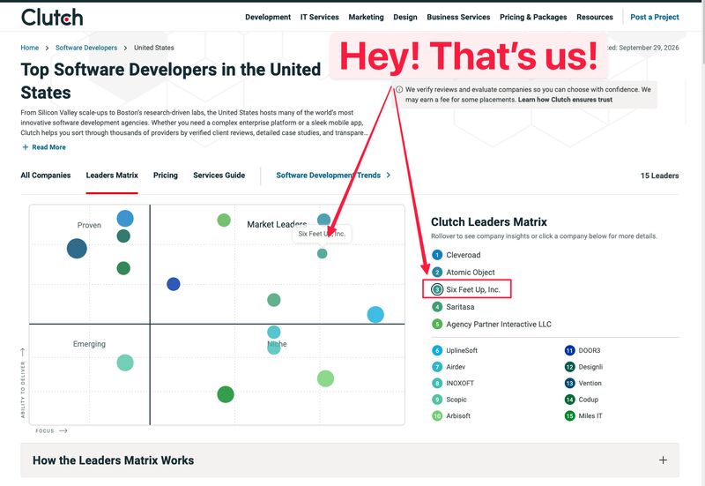Click the number 2 badge beside Atomic Object

pos(437,273)
